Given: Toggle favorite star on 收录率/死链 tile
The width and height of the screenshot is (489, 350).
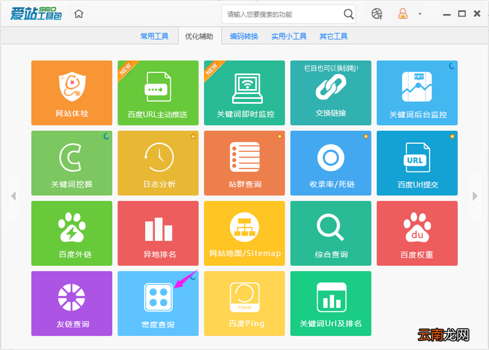Looking at the screenshot, I should (x=366, y=136).
